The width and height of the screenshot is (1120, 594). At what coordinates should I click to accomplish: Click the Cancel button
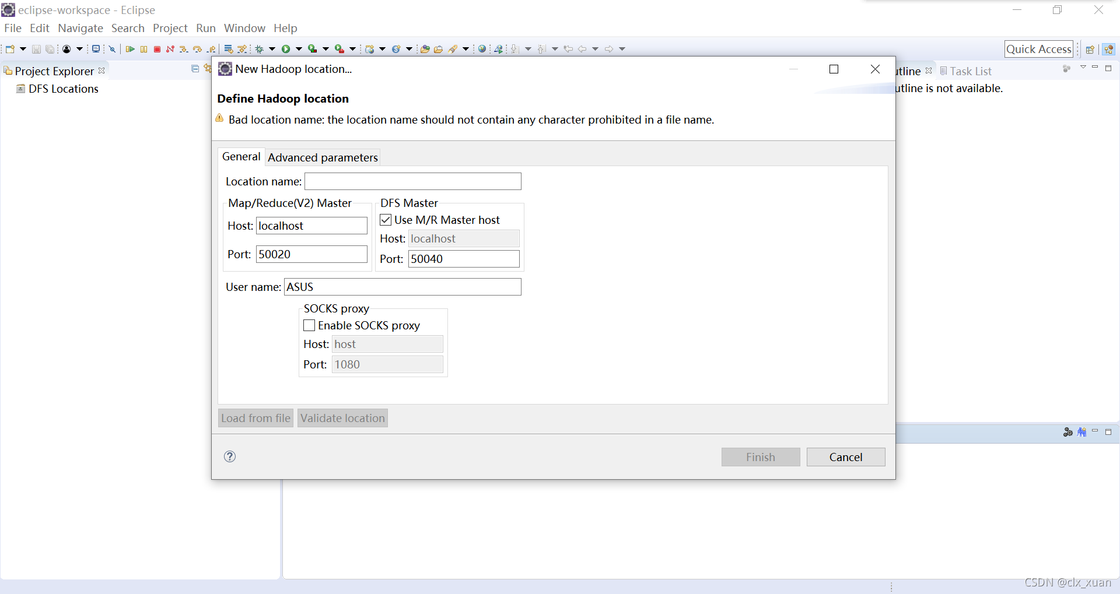click(x=846, y=457)
